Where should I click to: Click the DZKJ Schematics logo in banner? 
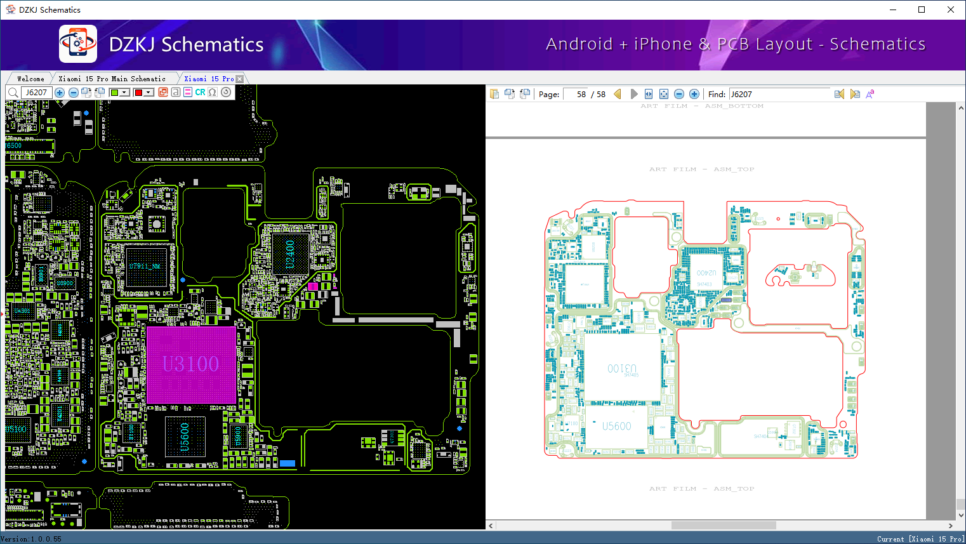[78, 44]
